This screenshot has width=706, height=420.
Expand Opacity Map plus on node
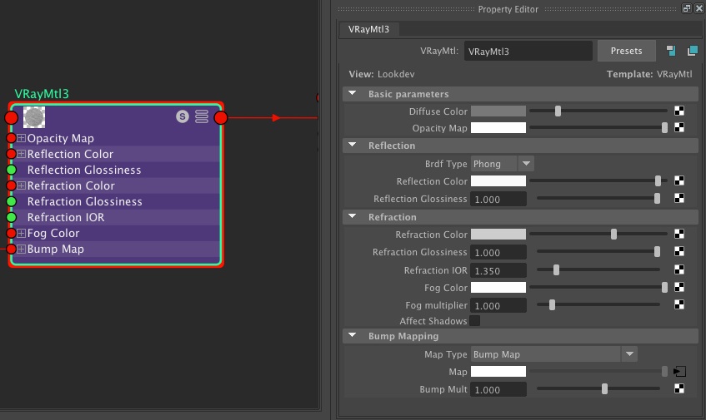coord(21,138)
